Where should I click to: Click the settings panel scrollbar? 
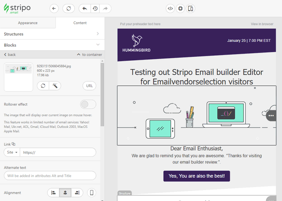pyautogui.click(x=102, y=94)
